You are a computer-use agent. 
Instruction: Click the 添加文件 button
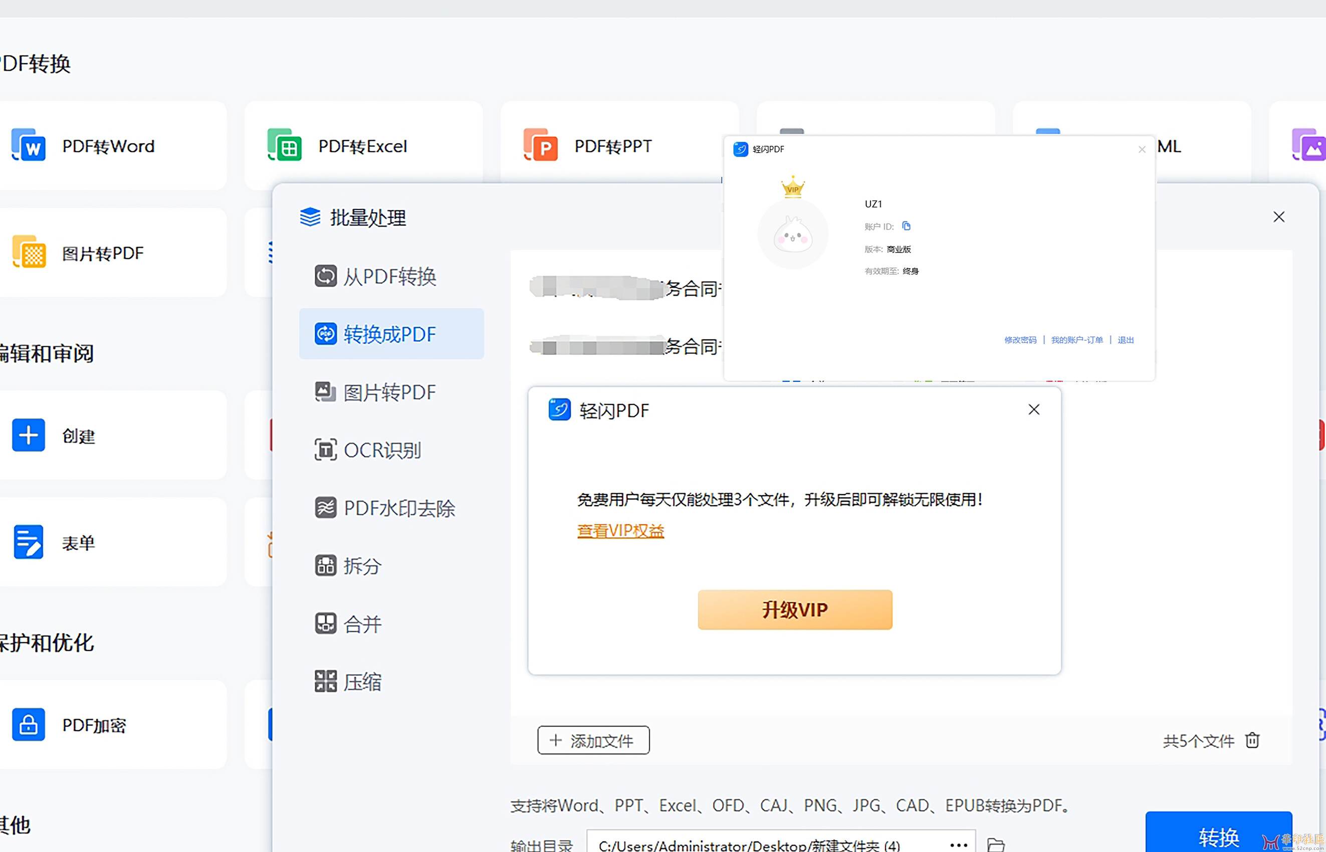click(593, 740)
